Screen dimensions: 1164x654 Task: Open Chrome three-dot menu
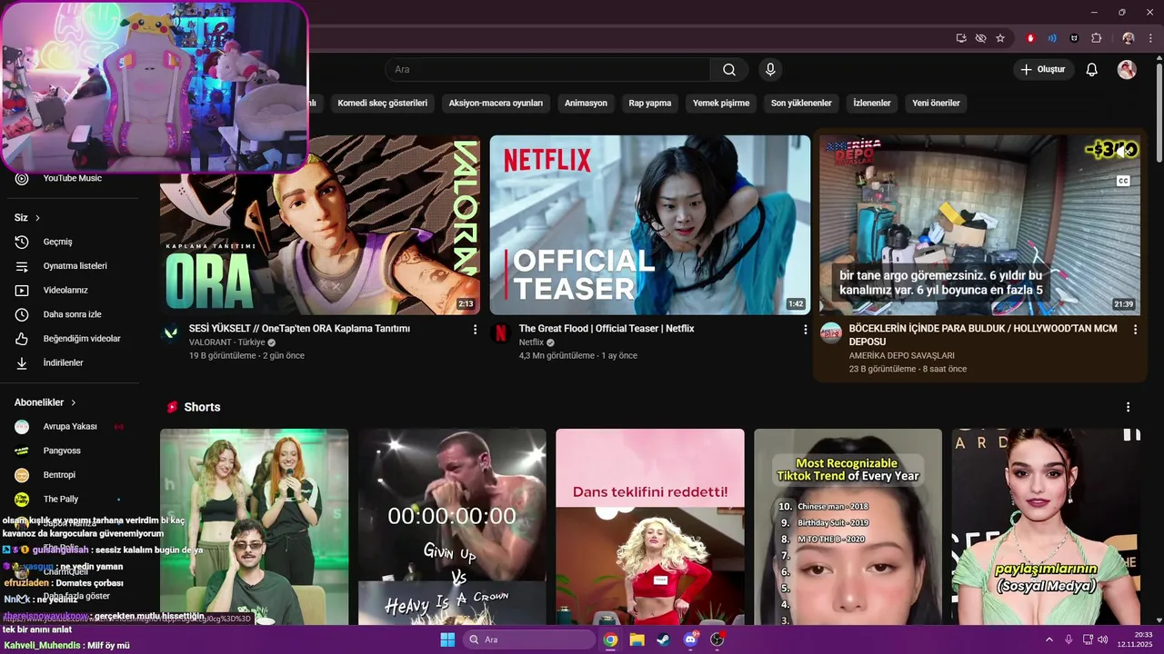coord(1150,38)
